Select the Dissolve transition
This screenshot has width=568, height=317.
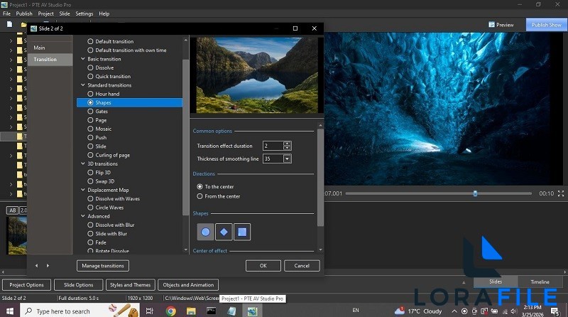[101, 68]
